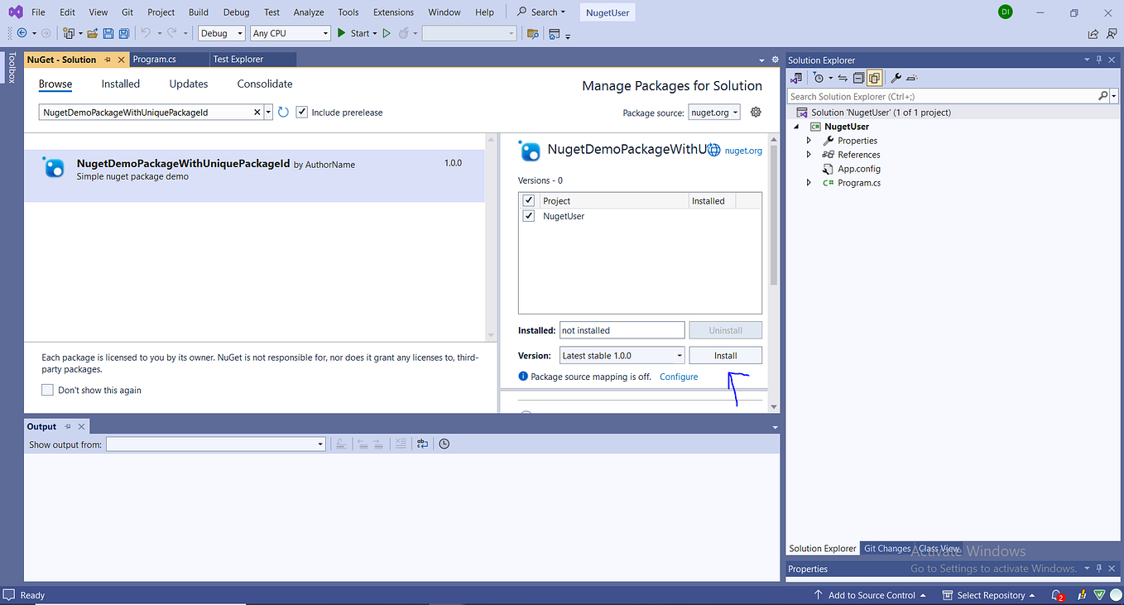Viewport: 1124px width, 605px height.
Task: Sync Solution Explorer with active document
Action: (843, 77)
